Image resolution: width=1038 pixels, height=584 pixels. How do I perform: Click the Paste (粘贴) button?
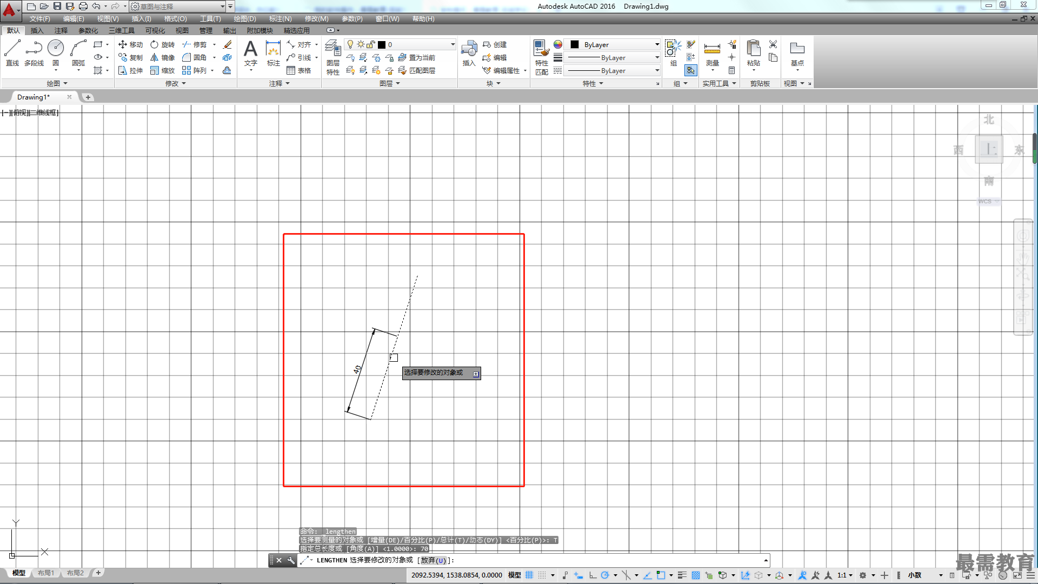(x=753, y=54)
